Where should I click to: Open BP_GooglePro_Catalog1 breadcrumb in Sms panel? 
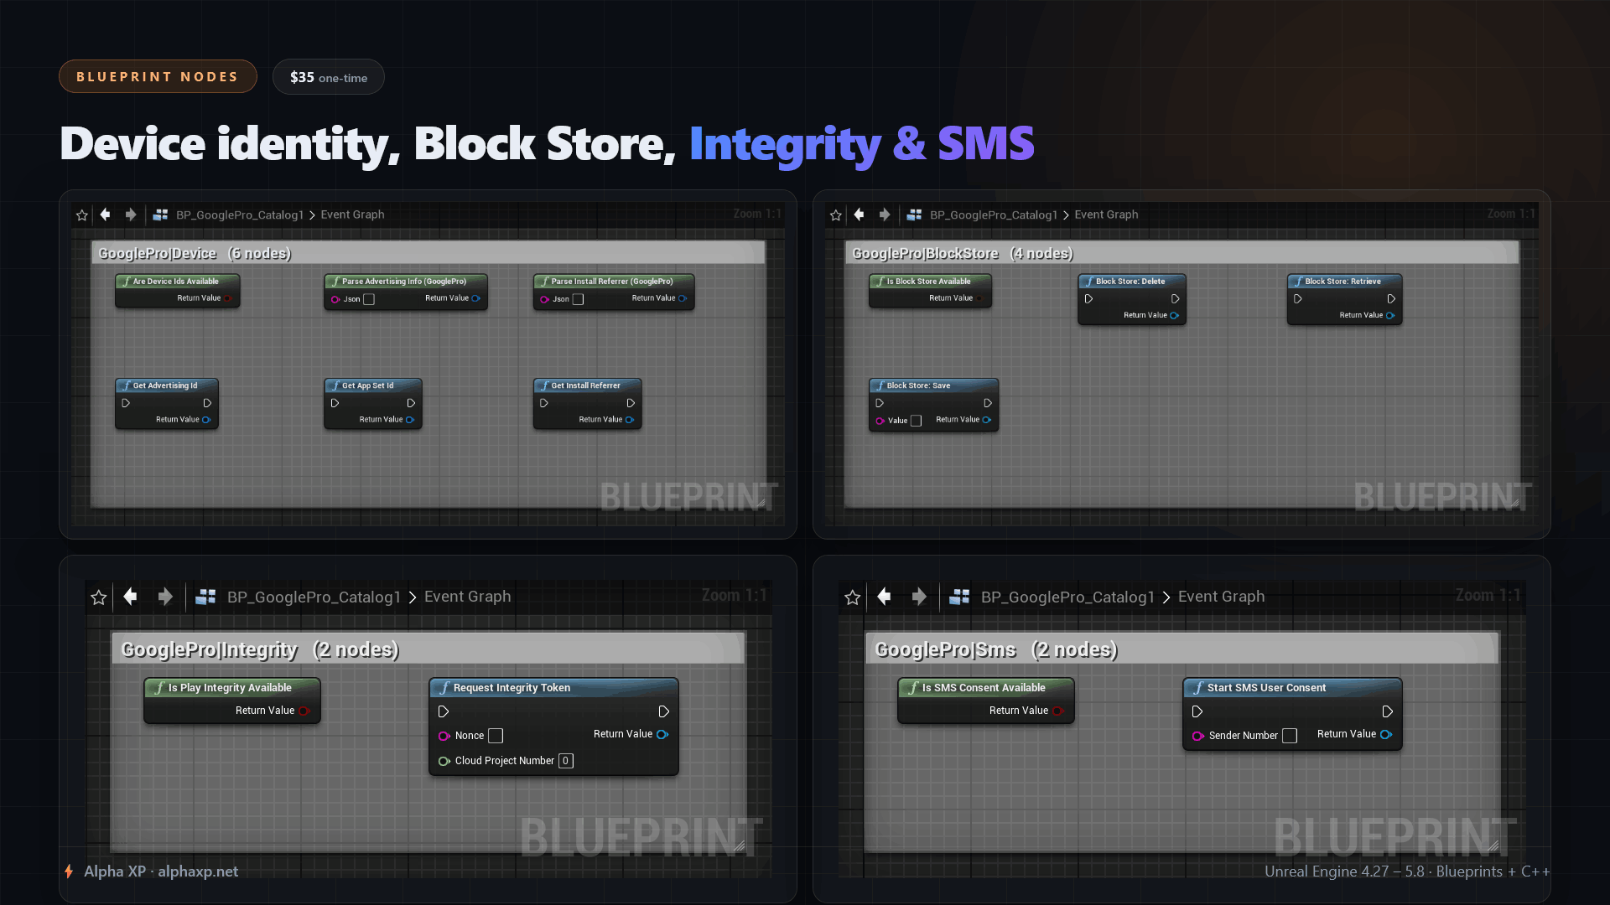[x=1067, y=597]
